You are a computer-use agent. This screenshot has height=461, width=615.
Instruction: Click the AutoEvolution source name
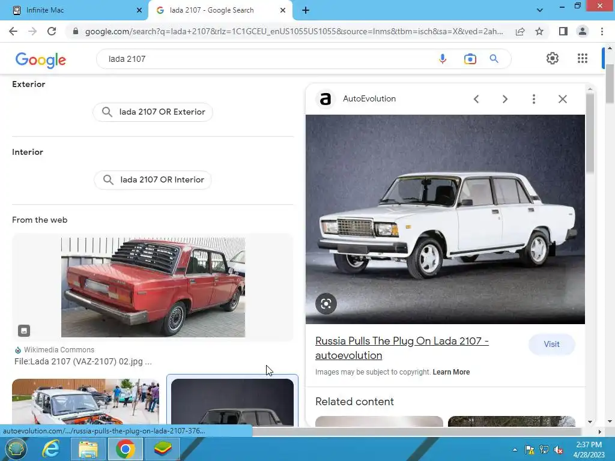point(369,99)
